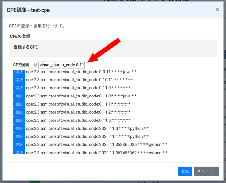Select cpe visual_studio_code:0.11.3 entry

19,120
